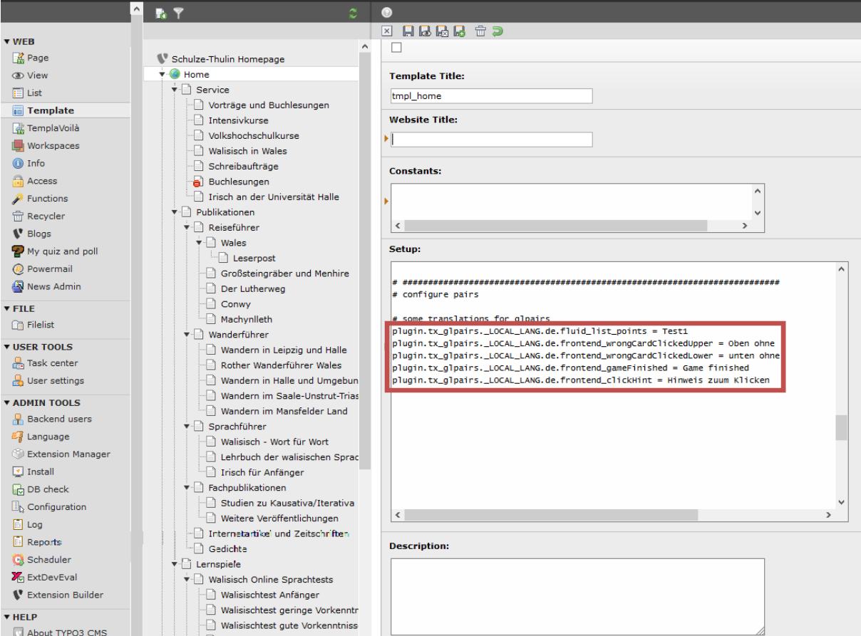This screenshot has height=636, width=861.
Task: Click the Filelist module icon
Action: 19,325
